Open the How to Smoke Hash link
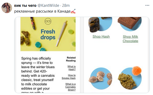 click(69, 77)
